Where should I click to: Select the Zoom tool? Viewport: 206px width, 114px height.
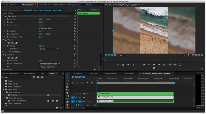click(x=67, y=108)
